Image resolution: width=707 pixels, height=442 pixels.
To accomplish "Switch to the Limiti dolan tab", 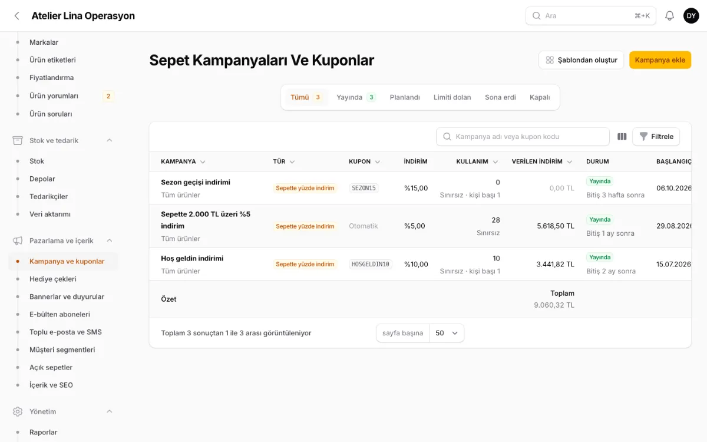I will pyautogui.click(x=452, y=97).
